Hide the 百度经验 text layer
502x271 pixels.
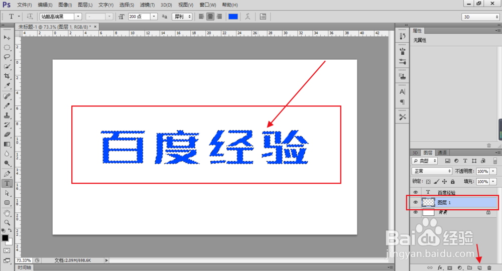[416, 192]
